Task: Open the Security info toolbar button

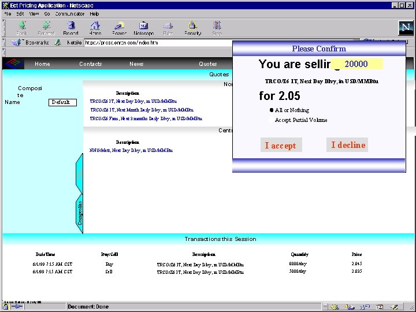Action: coord(193,28)
